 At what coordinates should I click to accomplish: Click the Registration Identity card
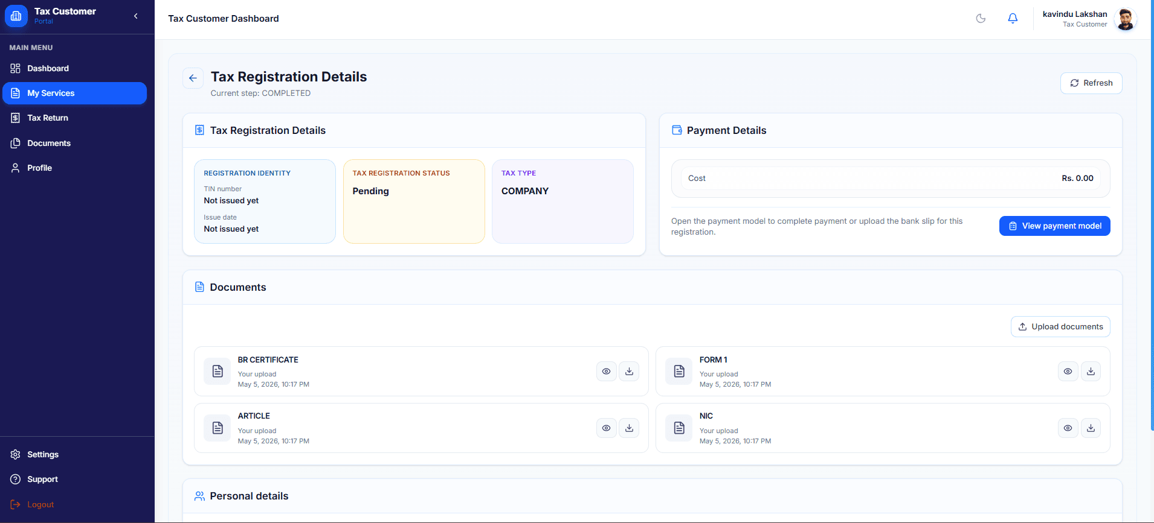point(265,201)
